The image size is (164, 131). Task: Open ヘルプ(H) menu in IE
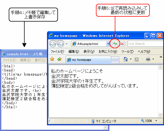pos(144,52)
